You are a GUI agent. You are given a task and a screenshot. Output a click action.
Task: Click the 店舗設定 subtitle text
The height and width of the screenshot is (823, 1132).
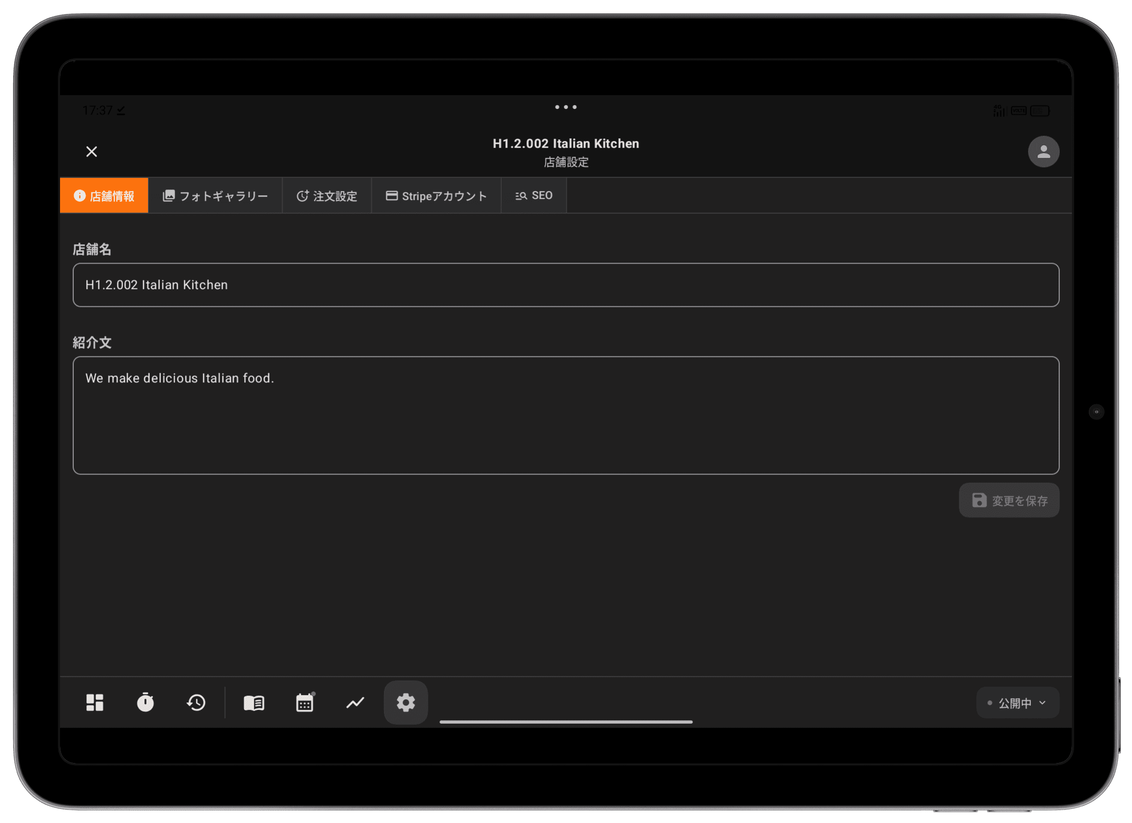pyautogui.click(x=566, y=162)
